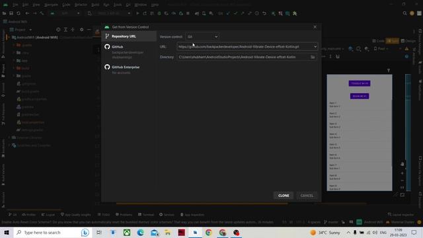Click the purple Scan WiFi preview button
This screenshot has height=238, width=423.
coord(360,96)
